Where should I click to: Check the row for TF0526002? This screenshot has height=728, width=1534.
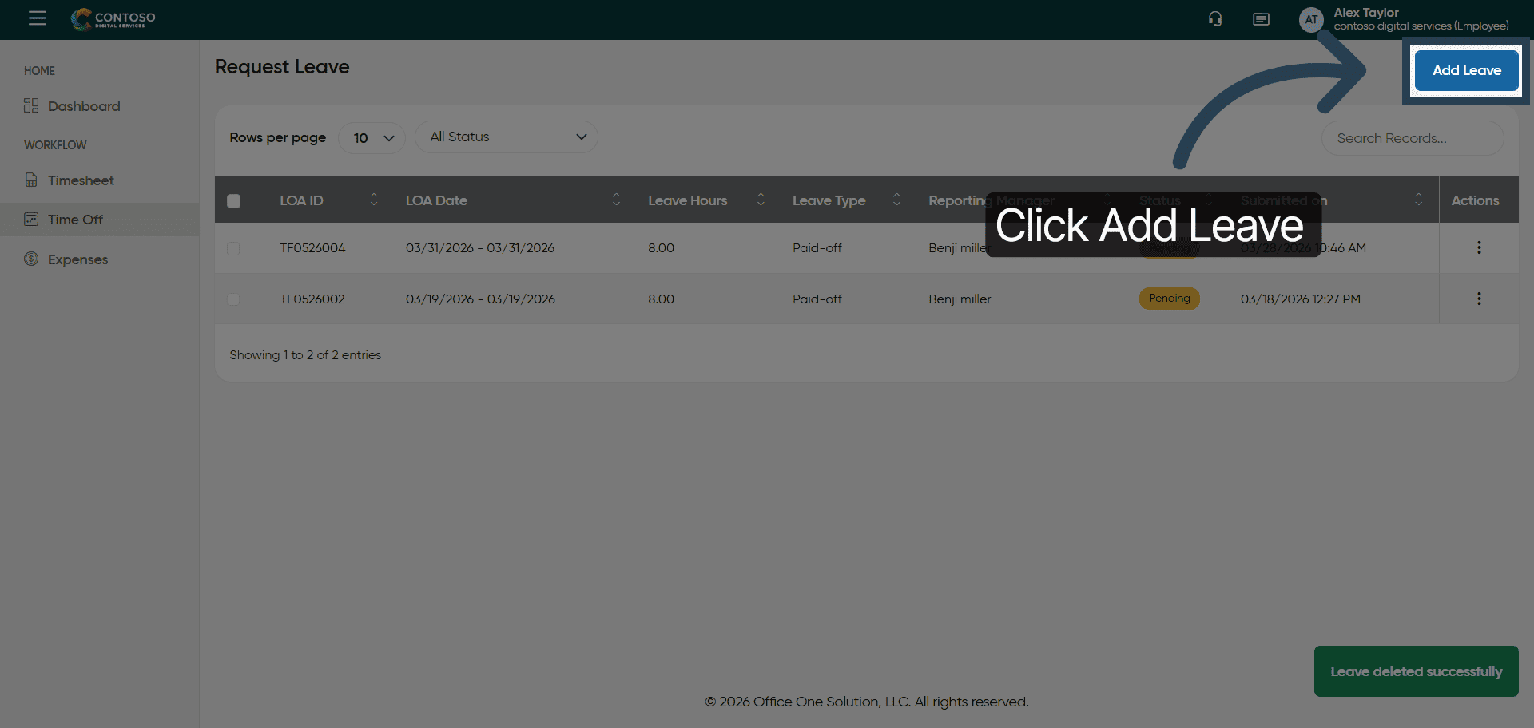233,299
